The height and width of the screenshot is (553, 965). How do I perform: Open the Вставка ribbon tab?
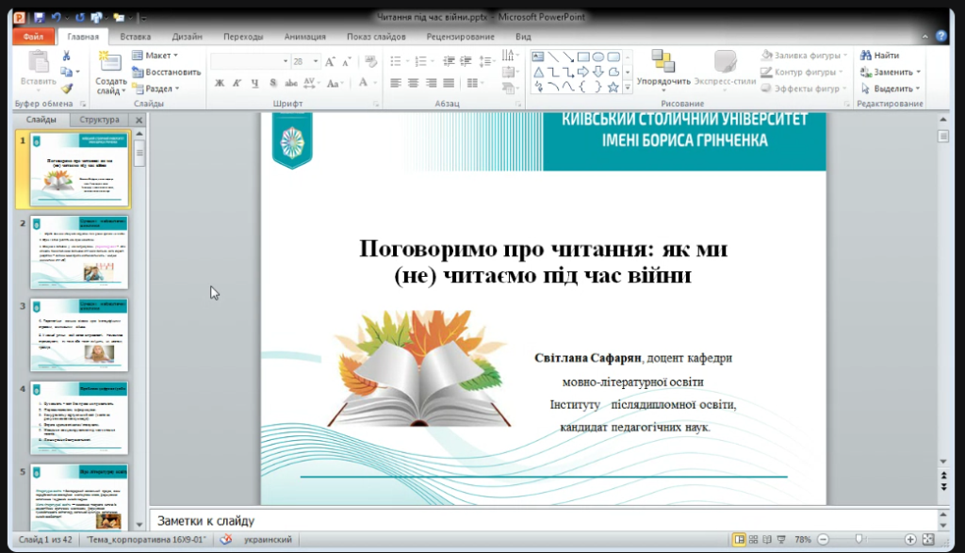(136, 37)
